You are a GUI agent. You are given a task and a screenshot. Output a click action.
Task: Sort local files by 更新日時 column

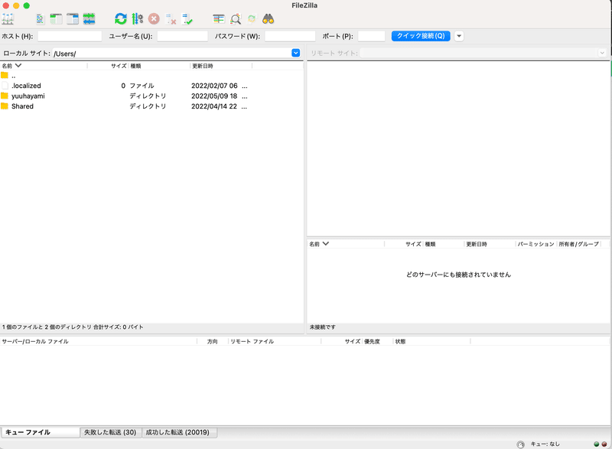[203, 66]
